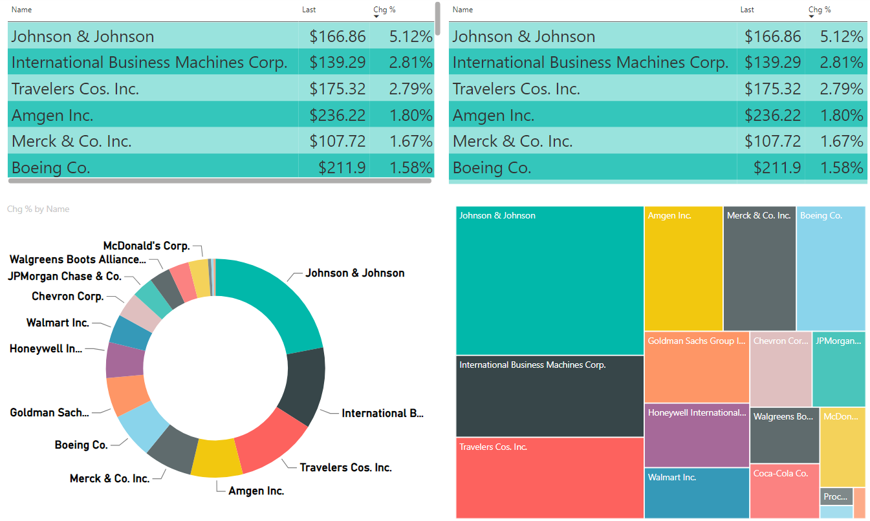Select the Coca-Cola Co. treemap tile
This screenshot has width=870, height=521.
pos(785,491)
